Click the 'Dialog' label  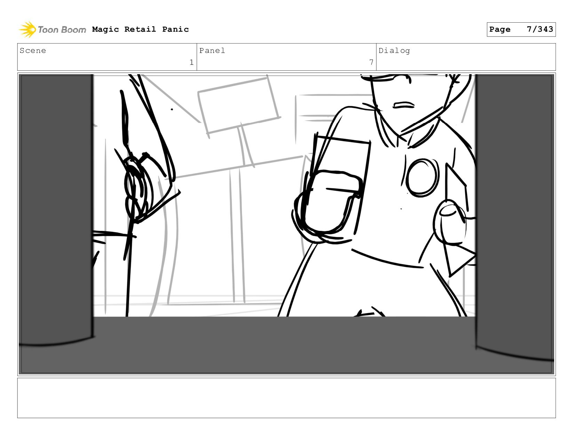394,51
